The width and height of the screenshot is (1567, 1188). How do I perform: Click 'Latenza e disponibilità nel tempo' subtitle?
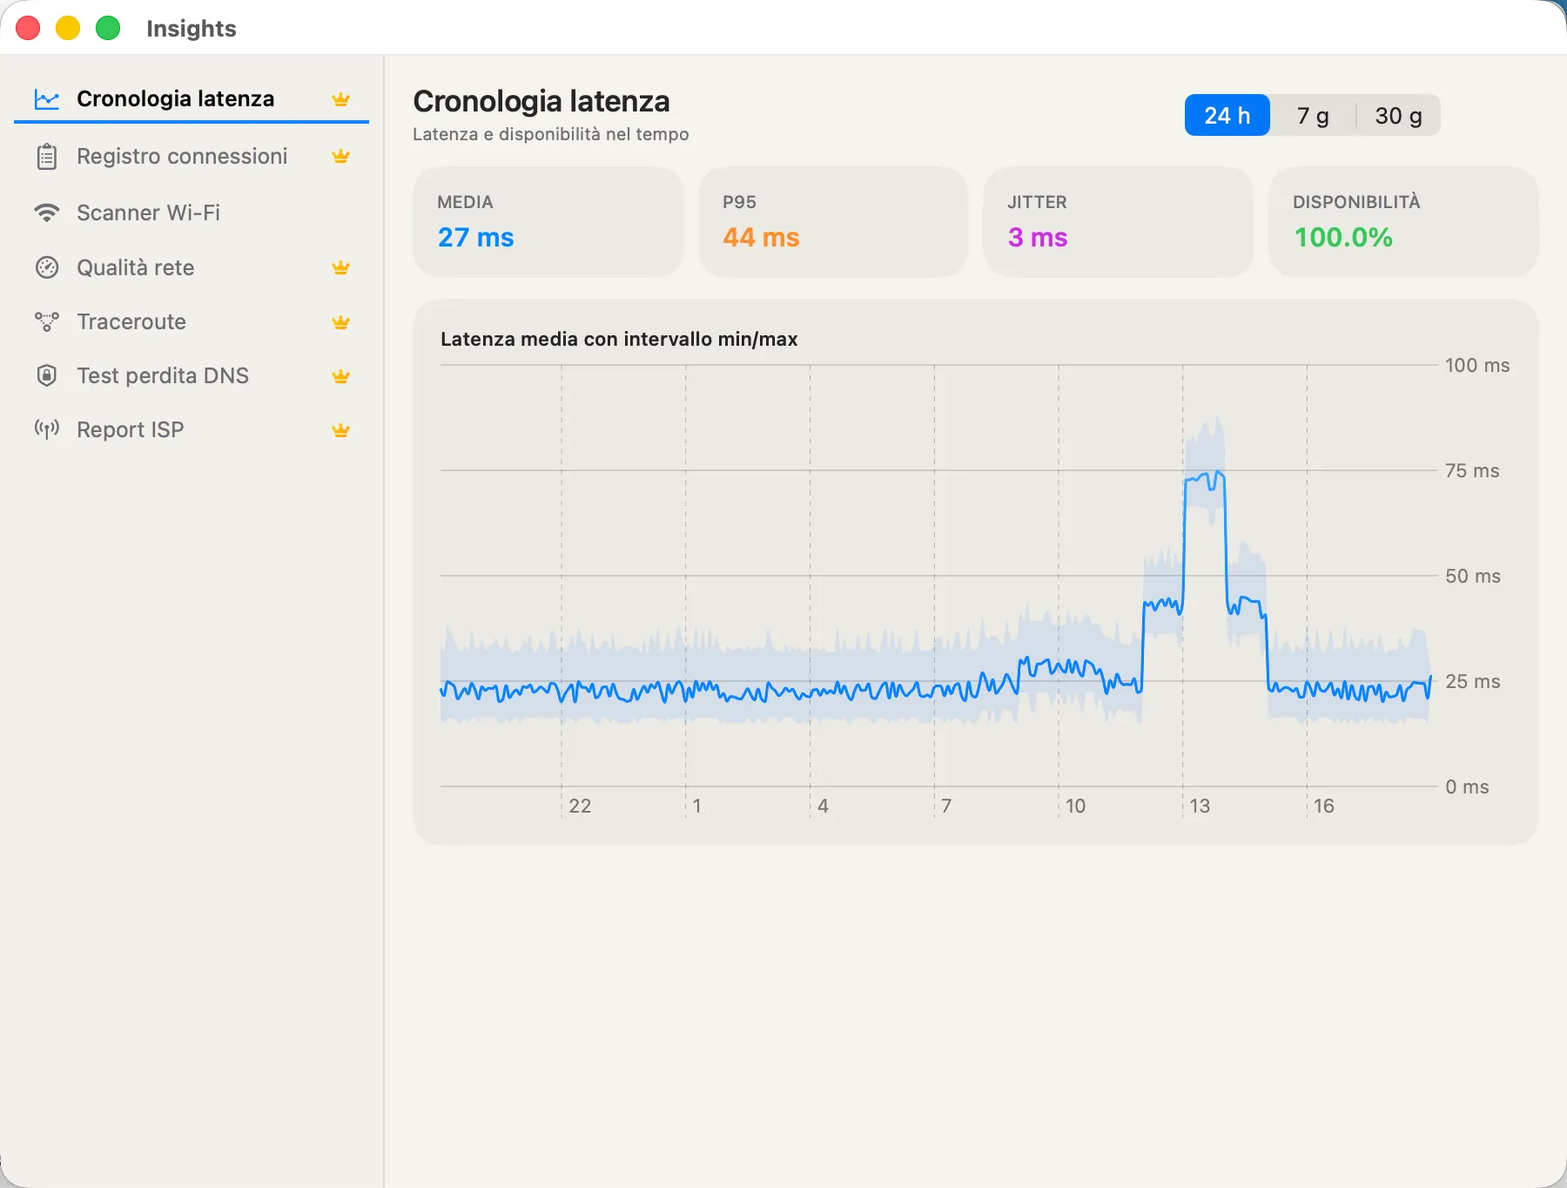pos(551,134)
